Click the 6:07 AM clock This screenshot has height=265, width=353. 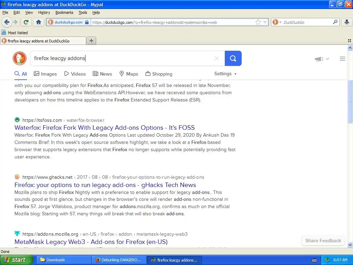point(340,260)
